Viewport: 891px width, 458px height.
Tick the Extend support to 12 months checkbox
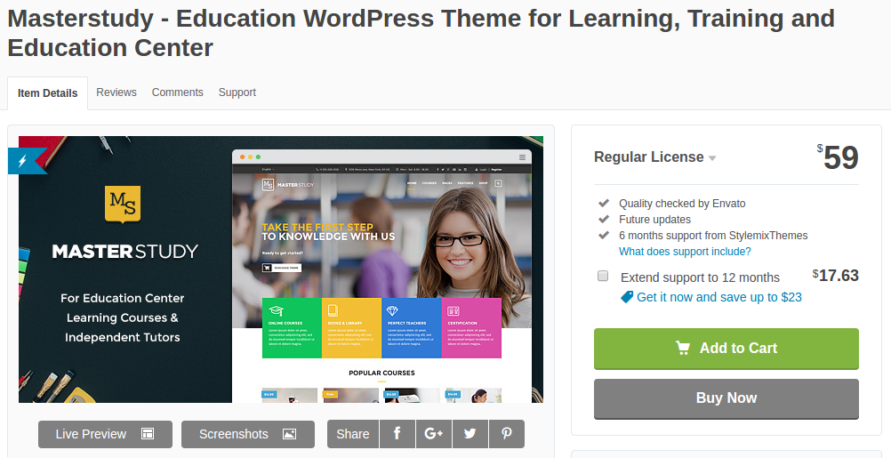tap(603, 277)
